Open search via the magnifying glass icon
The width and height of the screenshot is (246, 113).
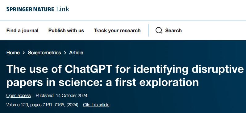click(x=159, y=30)
